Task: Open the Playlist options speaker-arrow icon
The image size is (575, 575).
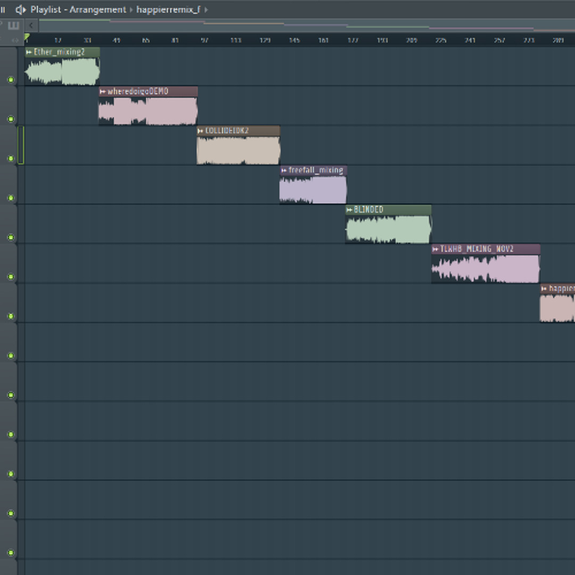Action: 21,10
